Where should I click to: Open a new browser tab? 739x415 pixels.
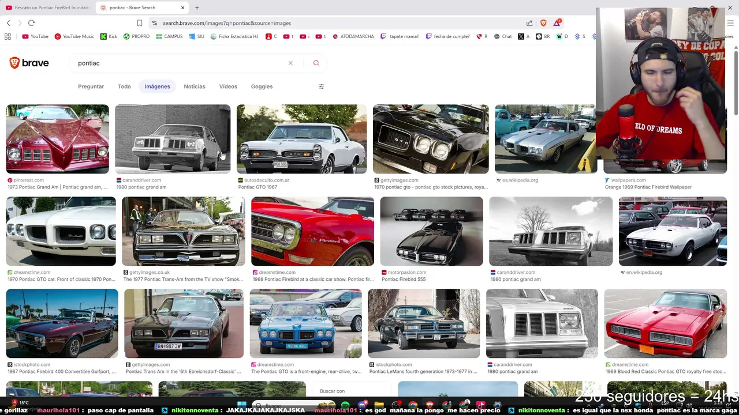(197, 7)
